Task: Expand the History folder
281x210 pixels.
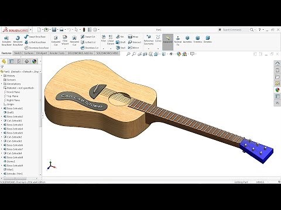Action: tap(2, 76)
